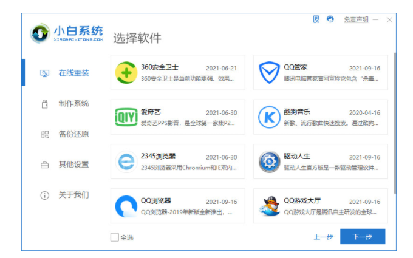413x258 pixels.
Task: Click the 新歌、流行歌曲 description line
Action: [331, 123]
